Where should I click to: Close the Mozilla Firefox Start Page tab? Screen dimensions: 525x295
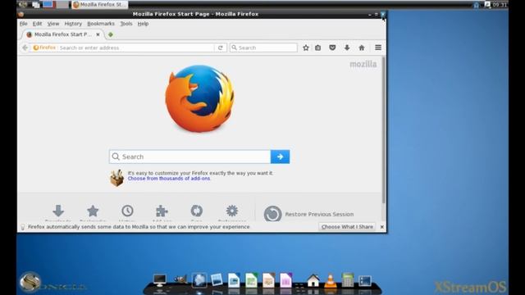(98, 34)
